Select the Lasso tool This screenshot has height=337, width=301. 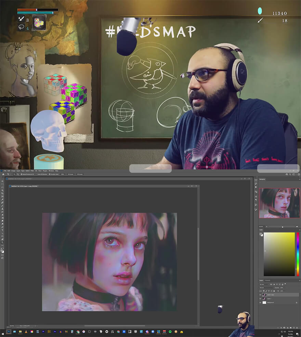tap(2, 187)
